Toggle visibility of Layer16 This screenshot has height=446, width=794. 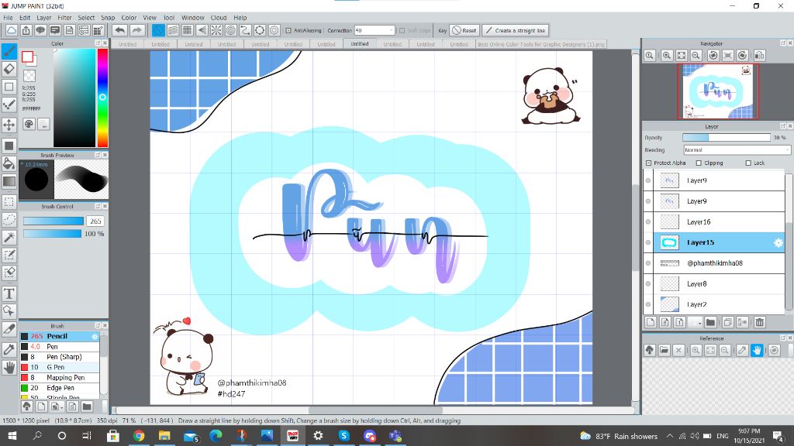pyautogui.click(x=648, y=221)
